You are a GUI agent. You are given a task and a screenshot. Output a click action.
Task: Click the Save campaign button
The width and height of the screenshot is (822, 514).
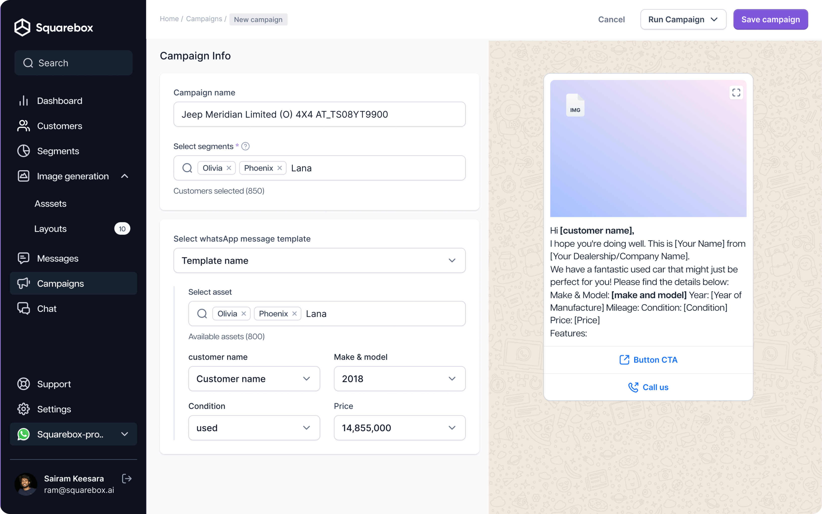point(770,19)
